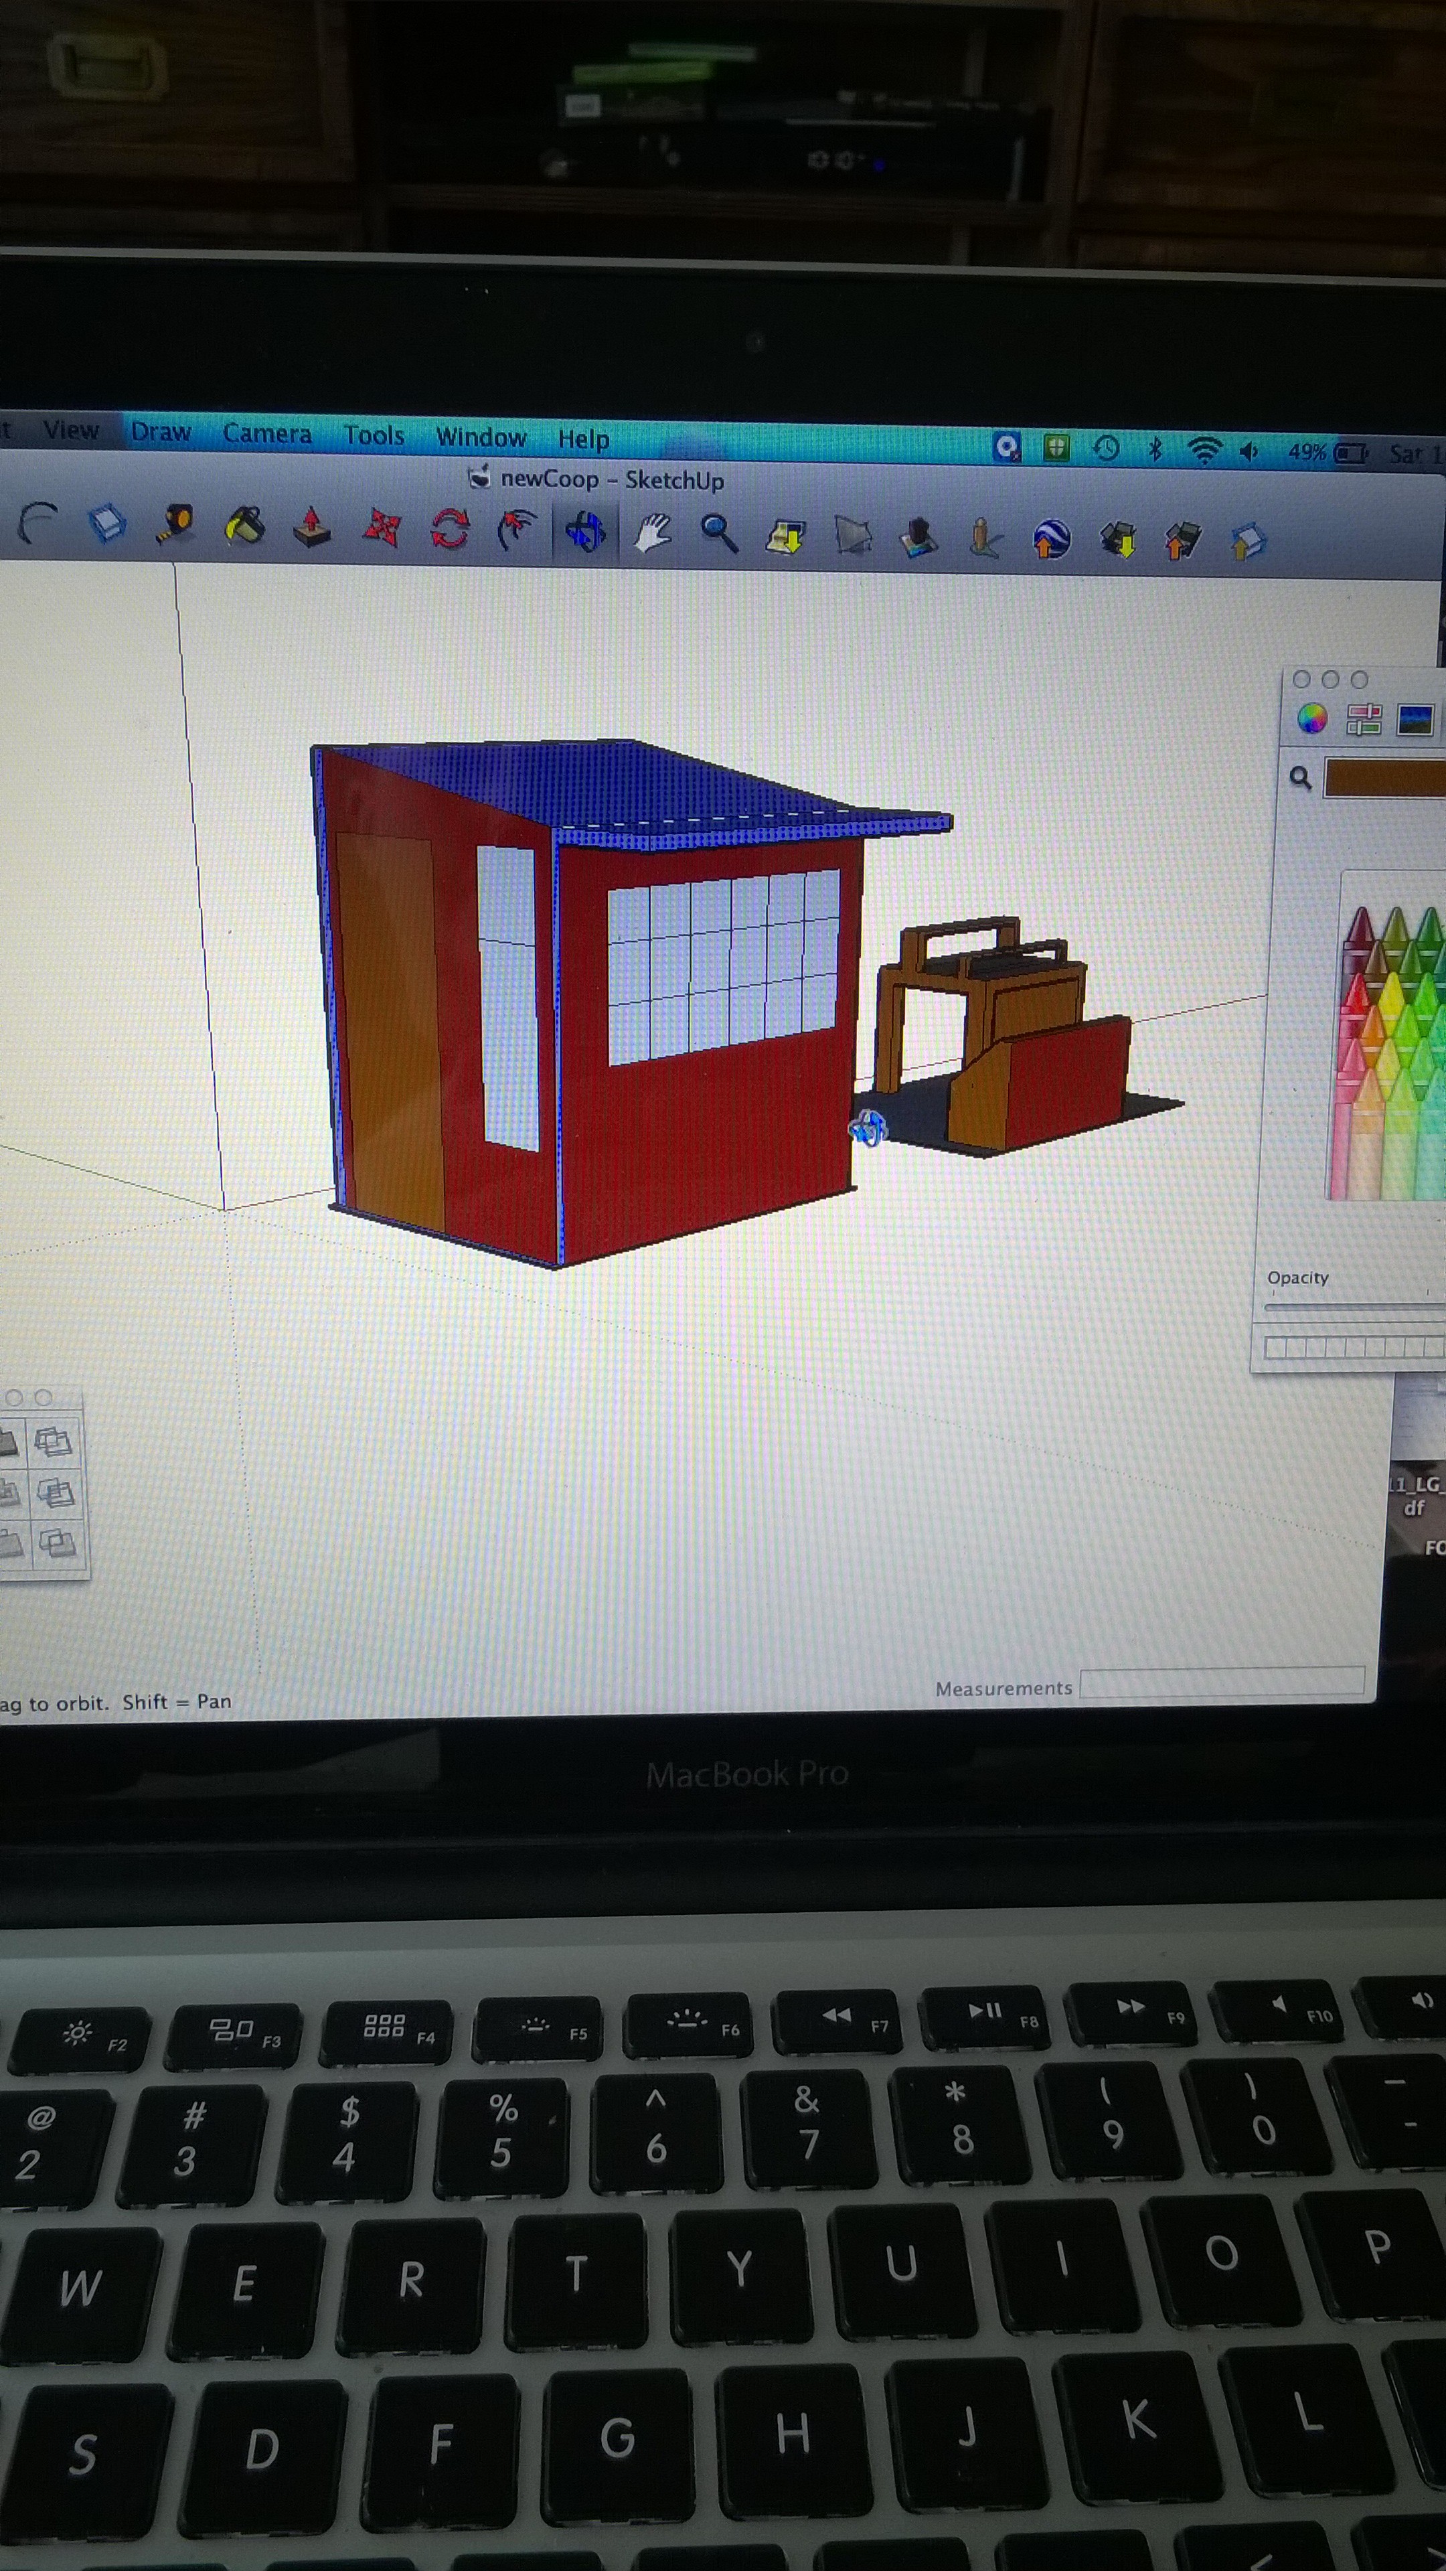Select the Move tool with red arrows
Image resolution: width=1446 pixels, height=2571 pixels.
(x=381, y=528)
